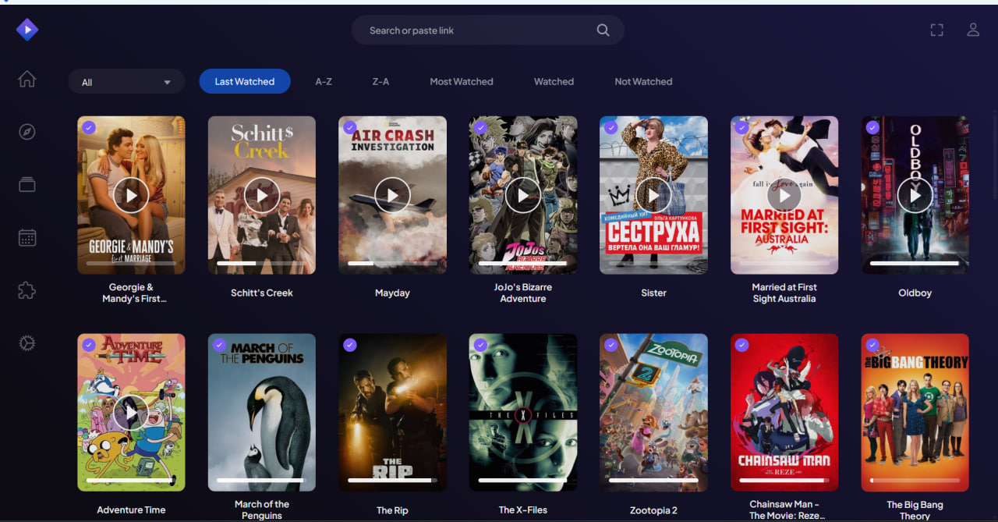
Task: Toggle watched checkmark on Mayday poster
Action: tap(350, 127)
